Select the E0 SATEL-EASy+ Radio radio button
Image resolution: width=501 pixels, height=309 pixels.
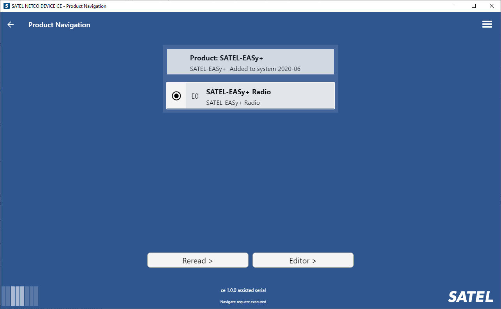pyautogui.click(x=176, y=96)
